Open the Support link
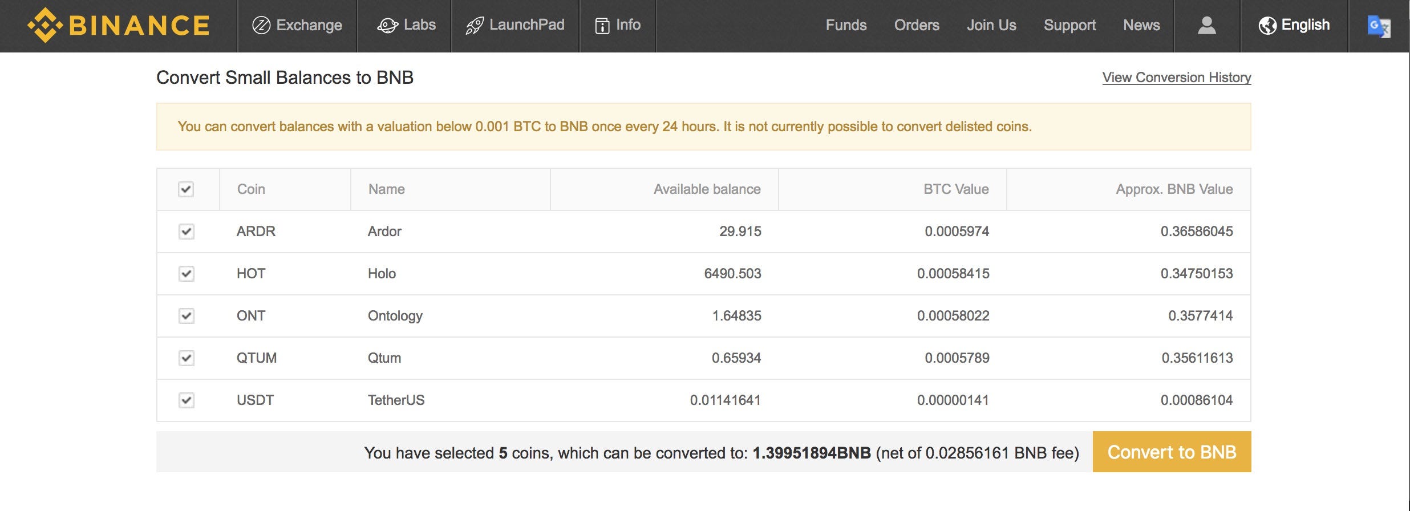 pos(1070,25)
